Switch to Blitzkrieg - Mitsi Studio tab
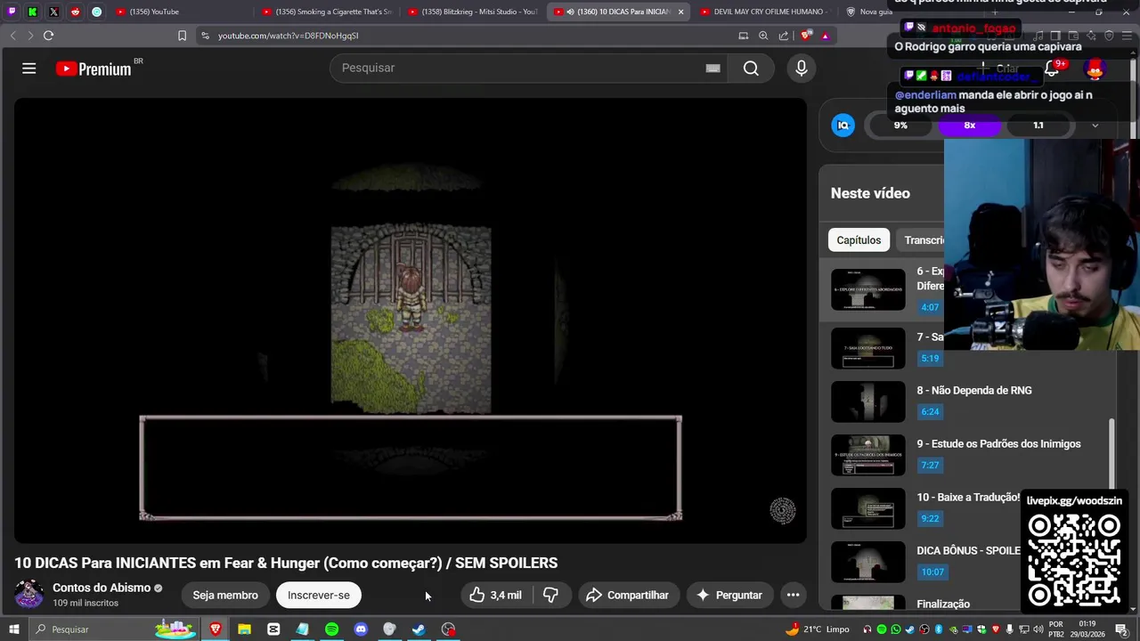This screenshot has width=1140, height=641. [474, 12]
